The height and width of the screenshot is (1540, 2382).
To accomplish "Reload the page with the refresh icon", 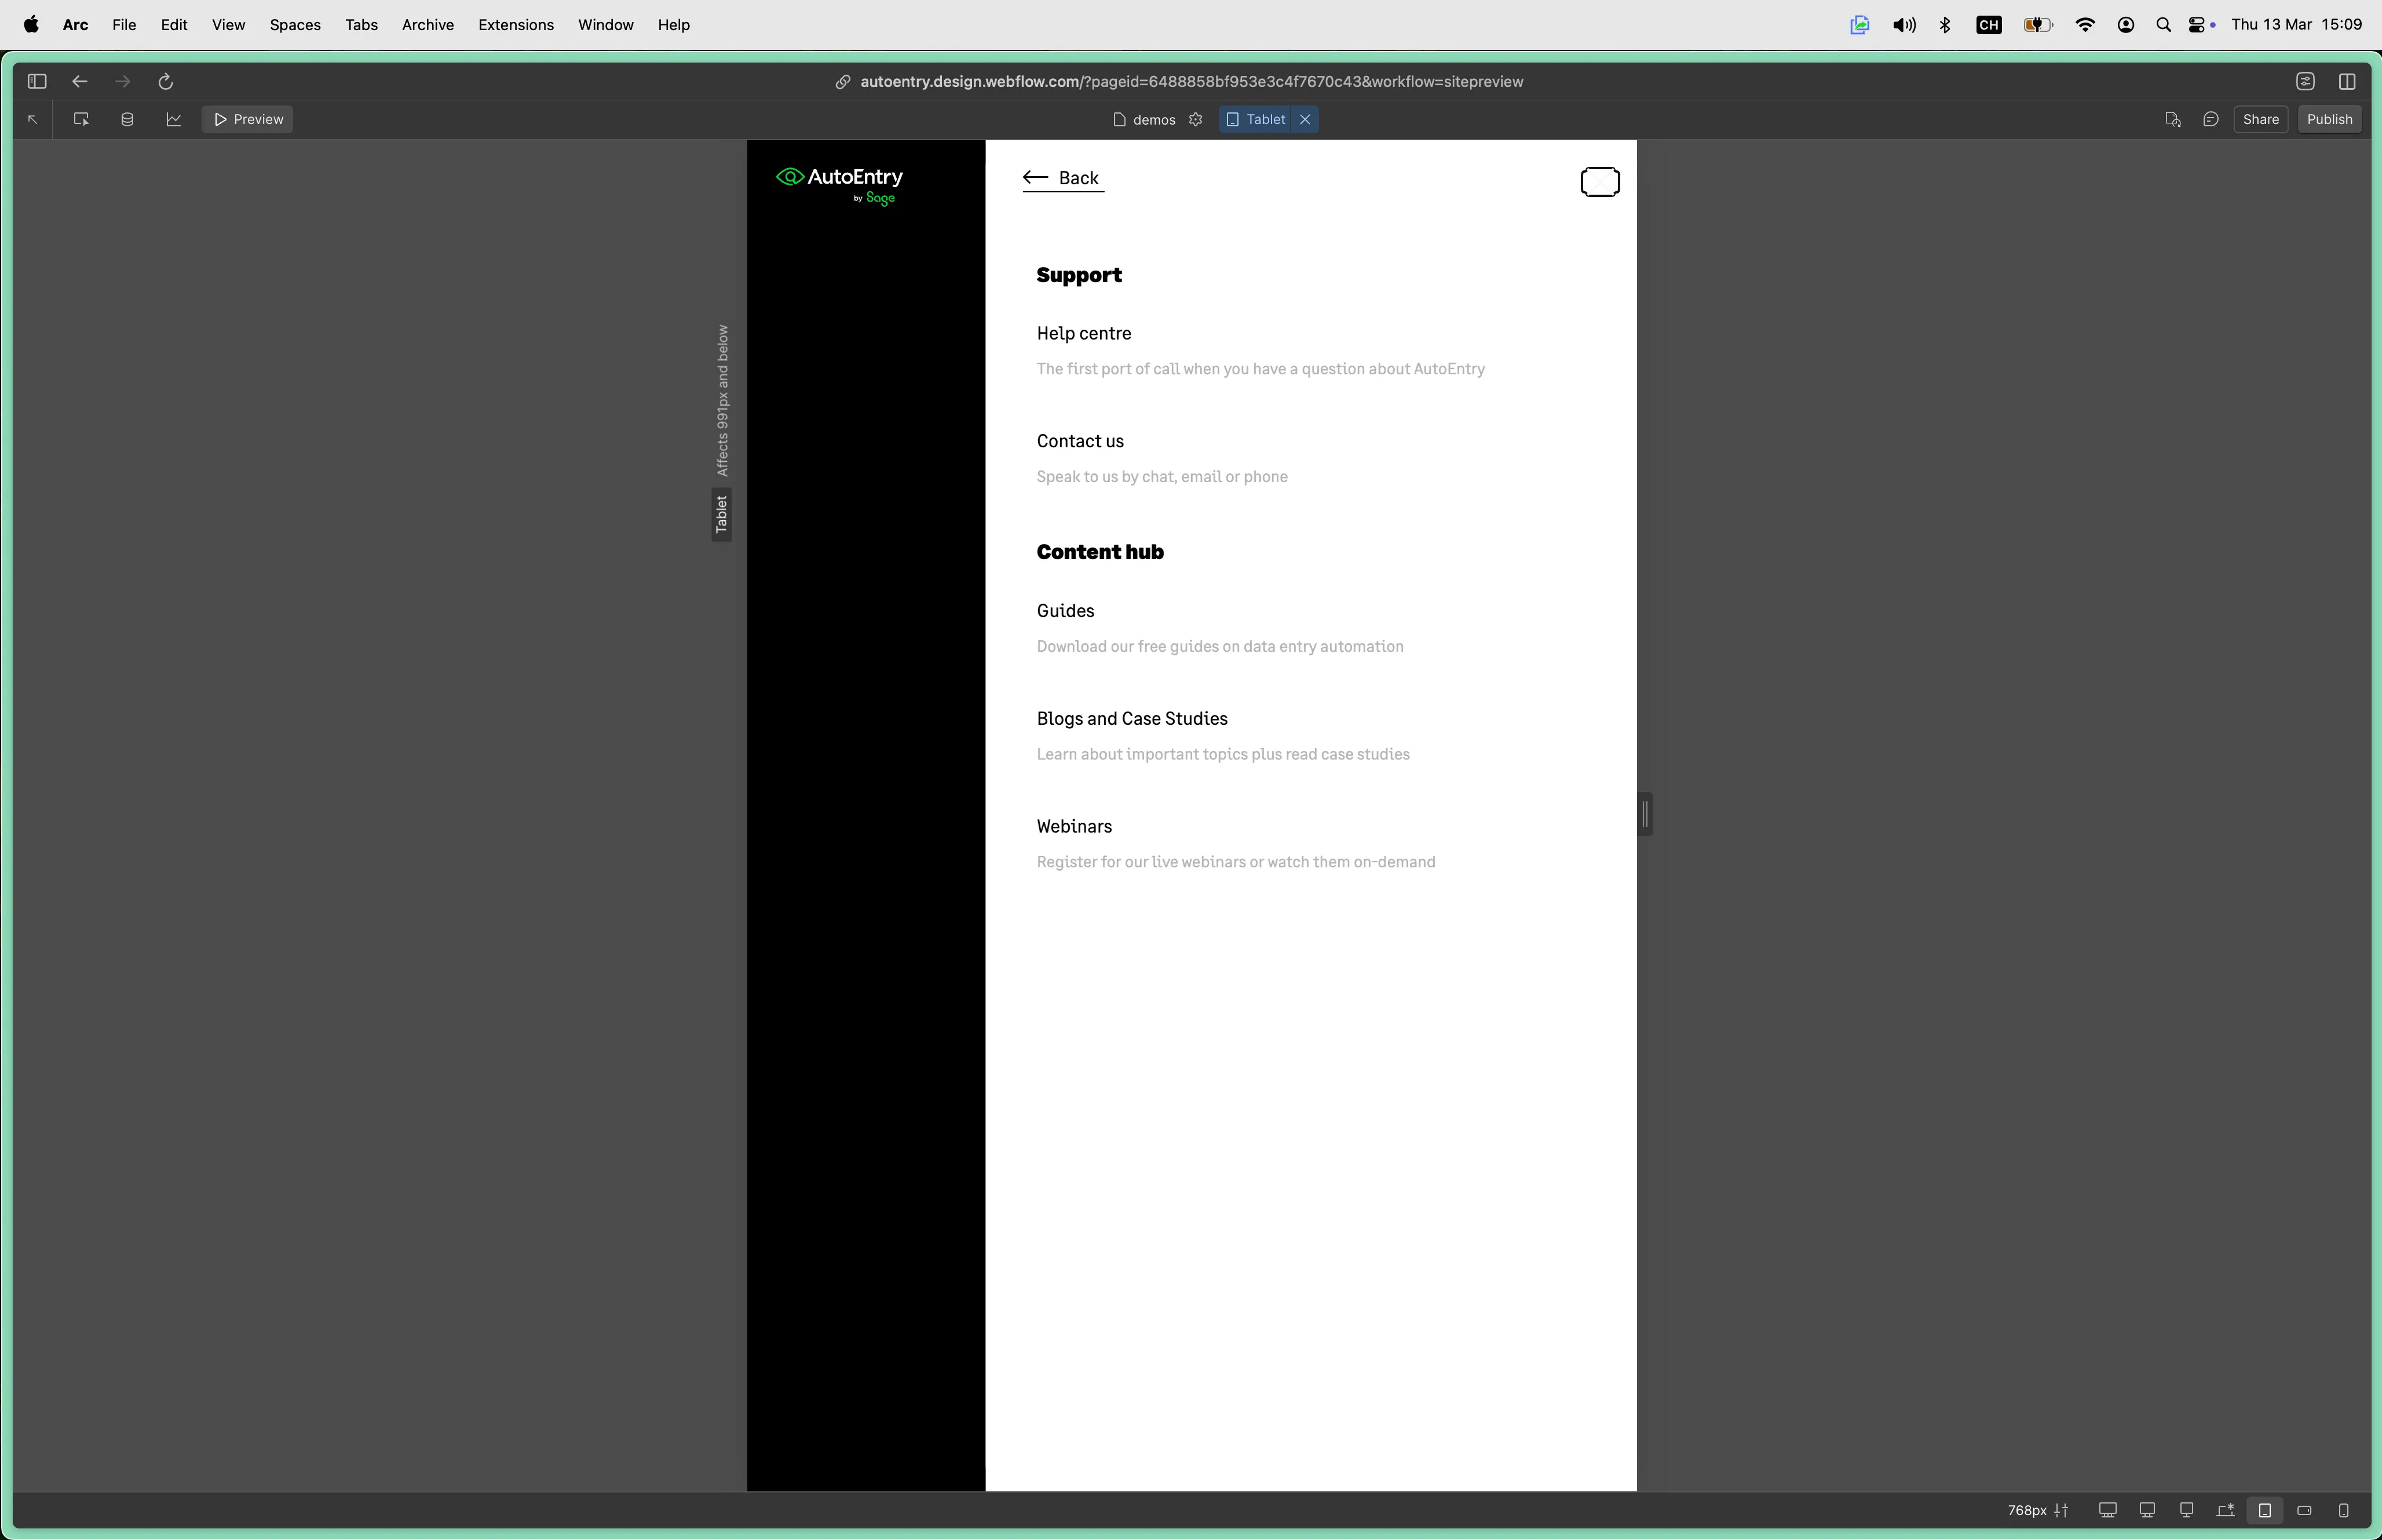I will 166,81.
